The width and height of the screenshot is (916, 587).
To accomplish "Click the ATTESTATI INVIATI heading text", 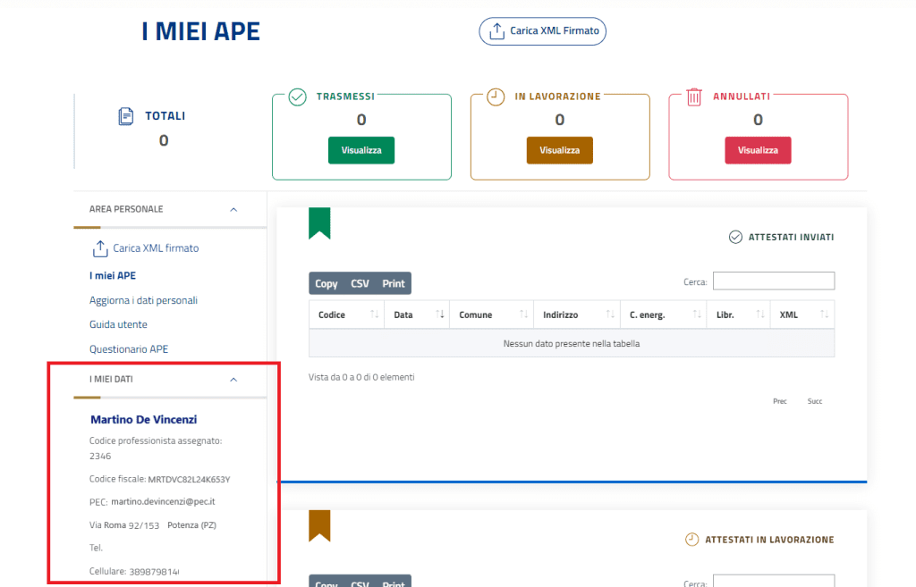I will [791, 238].
